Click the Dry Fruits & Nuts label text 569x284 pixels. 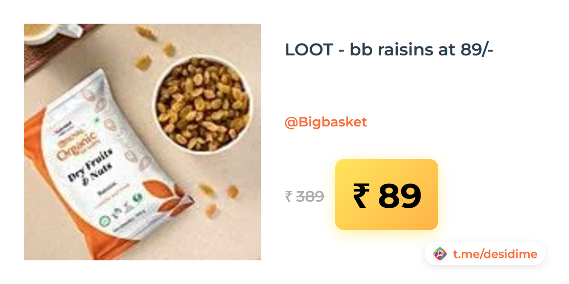pyautogui.click(x=91, y=168)
